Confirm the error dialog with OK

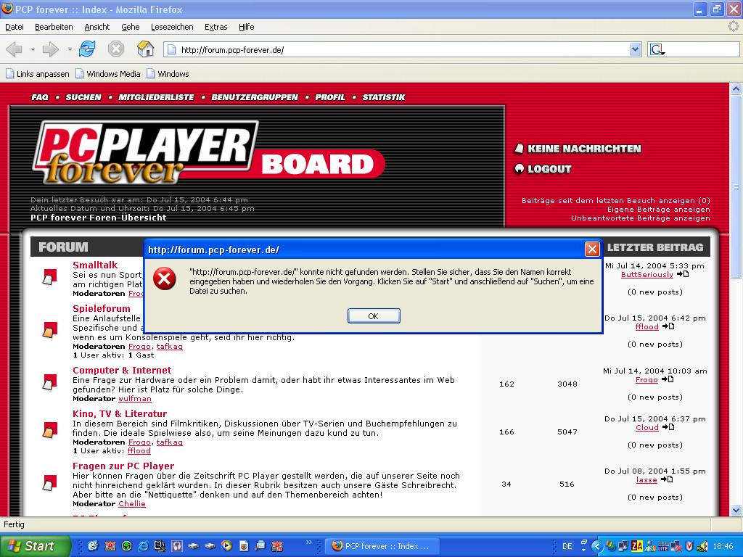pyautogui.click(x=374, y=316)
